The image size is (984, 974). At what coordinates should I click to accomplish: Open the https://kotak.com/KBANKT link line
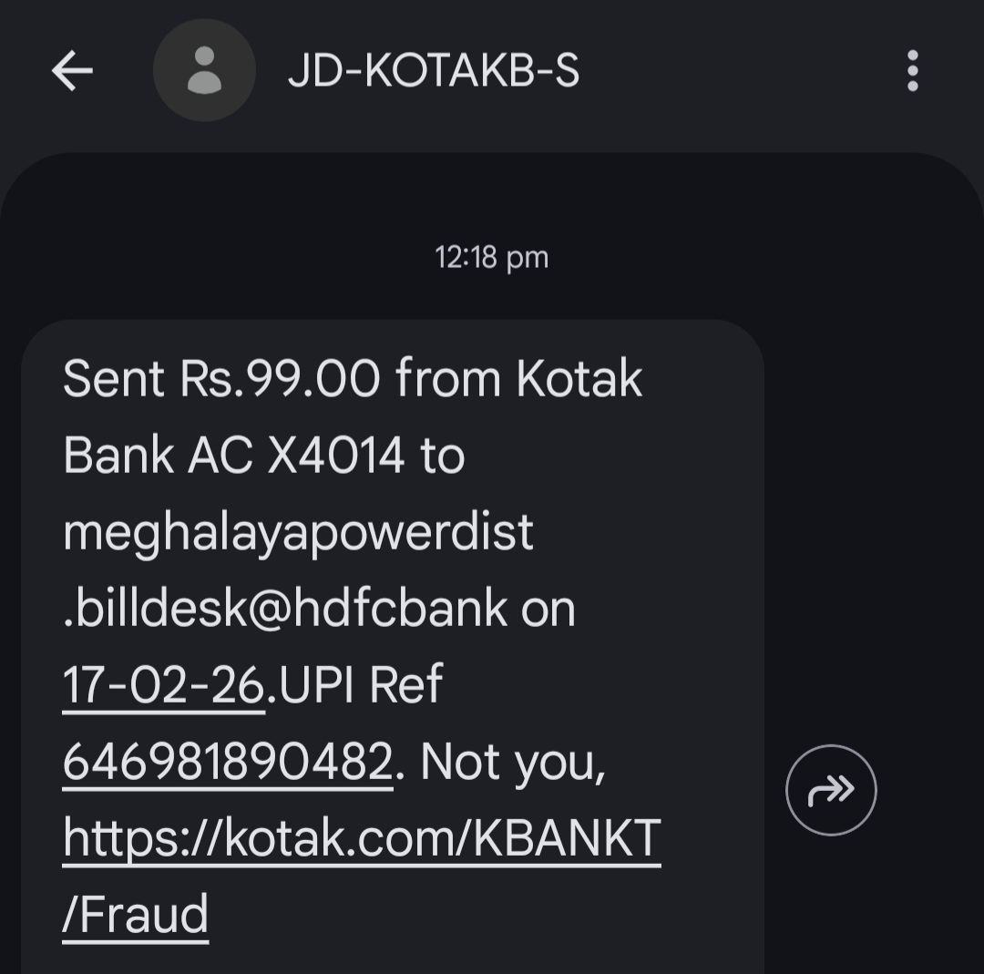362,838
